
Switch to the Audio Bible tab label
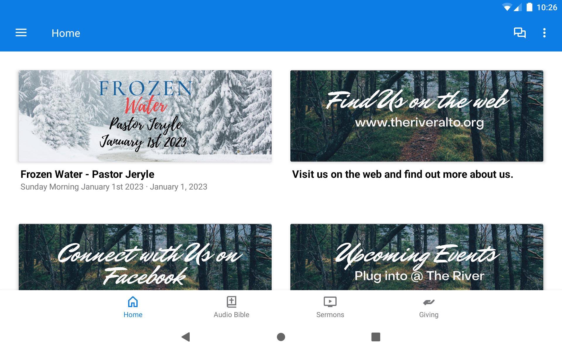(232, 315)
